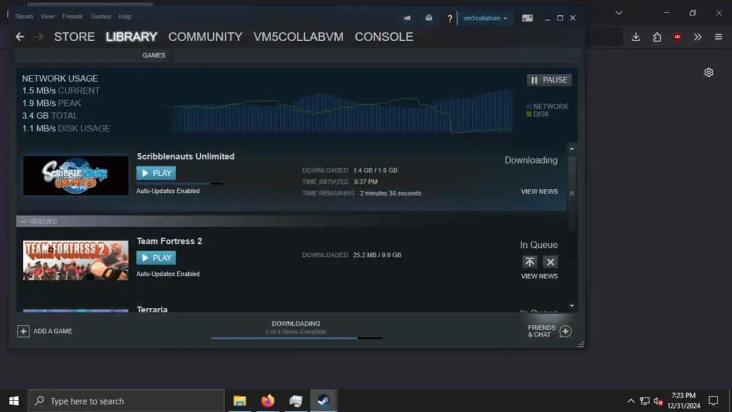Remove Team Fortress 2 from queue
Viewport: 732px width, 412px height.
coord(550,262)
